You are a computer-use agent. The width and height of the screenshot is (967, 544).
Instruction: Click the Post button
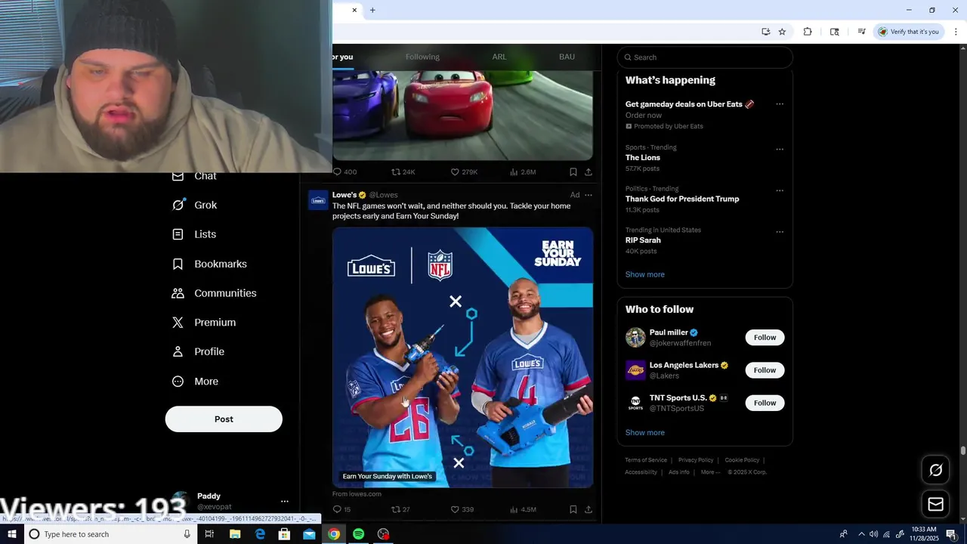point(224,419)
